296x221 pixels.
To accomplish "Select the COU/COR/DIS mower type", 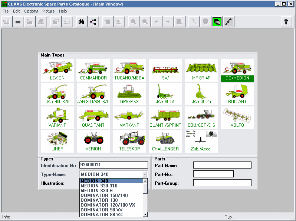I will pos(201,118).
